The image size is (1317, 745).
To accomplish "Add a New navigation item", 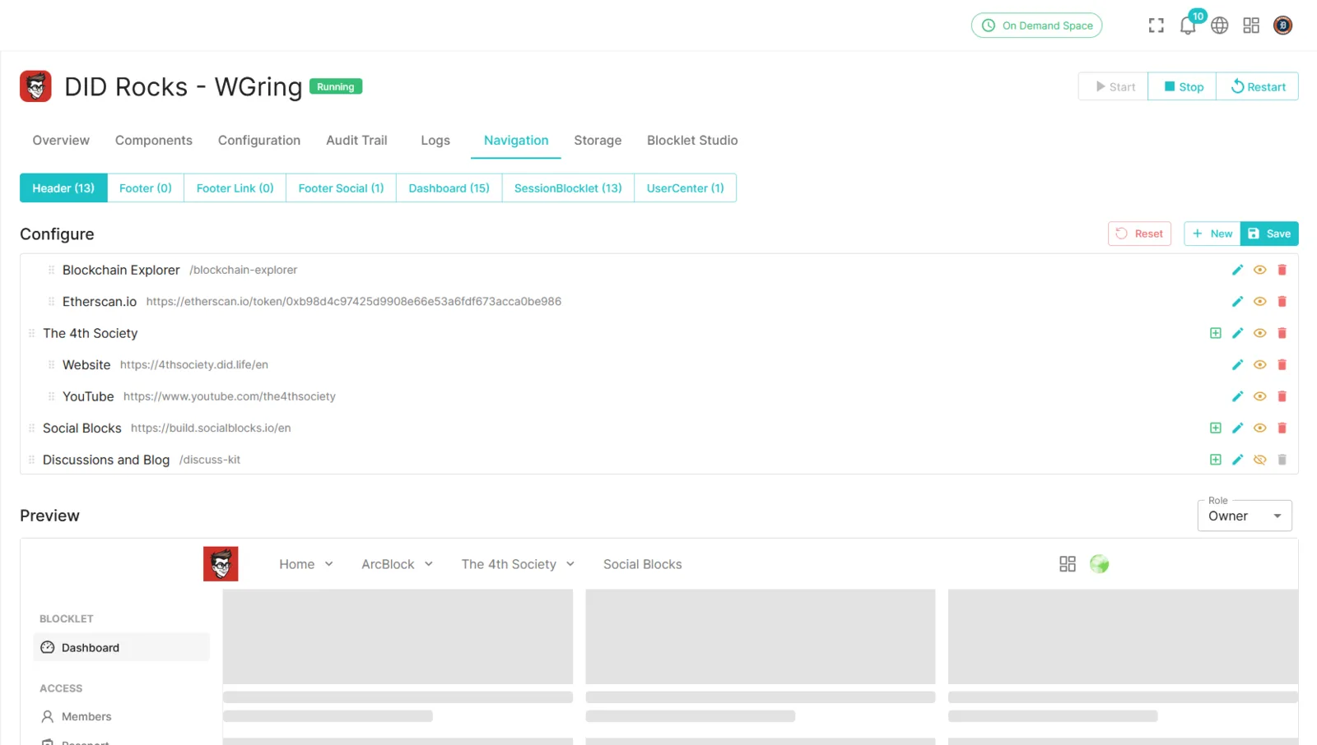I will pos(1212,234).
